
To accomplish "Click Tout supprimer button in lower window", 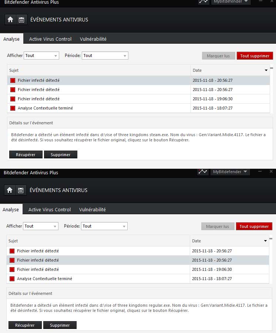I will (x=254, y=226).
